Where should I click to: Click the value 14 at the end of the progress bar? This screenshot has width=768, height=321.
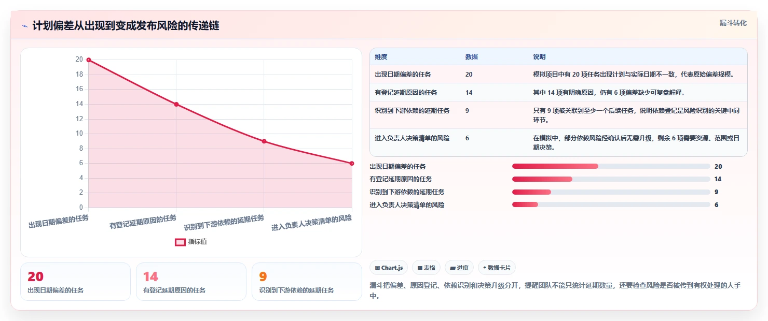tap(718, 179)
